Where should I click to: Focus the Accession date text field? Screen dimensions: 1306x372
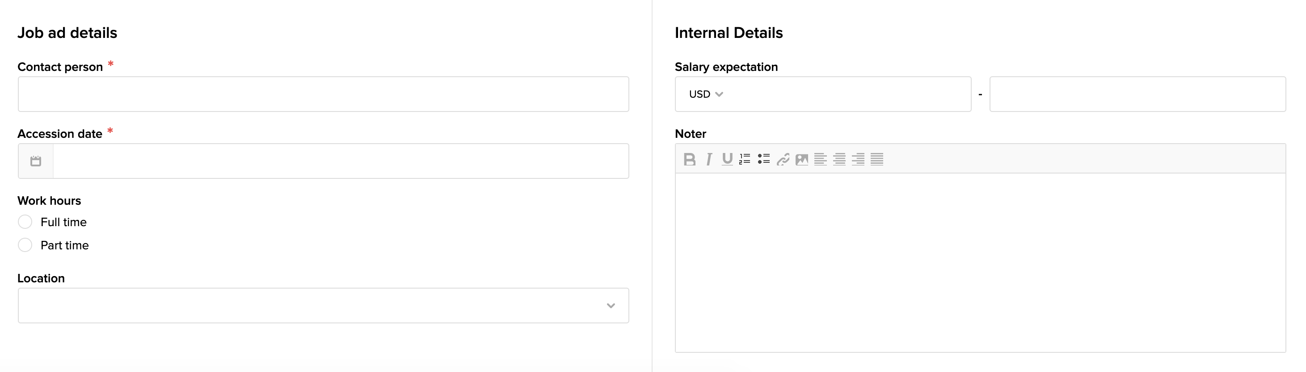tap(341, 161)
